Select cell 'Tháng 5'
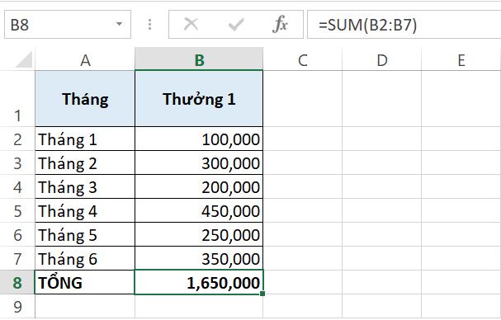 tap(85, 235)
